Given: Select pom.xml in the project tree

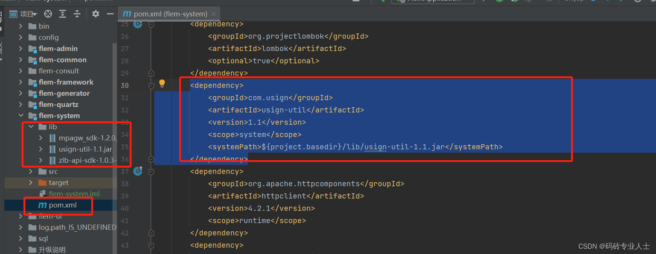Looking at the screenshot, I should (63, 205).
